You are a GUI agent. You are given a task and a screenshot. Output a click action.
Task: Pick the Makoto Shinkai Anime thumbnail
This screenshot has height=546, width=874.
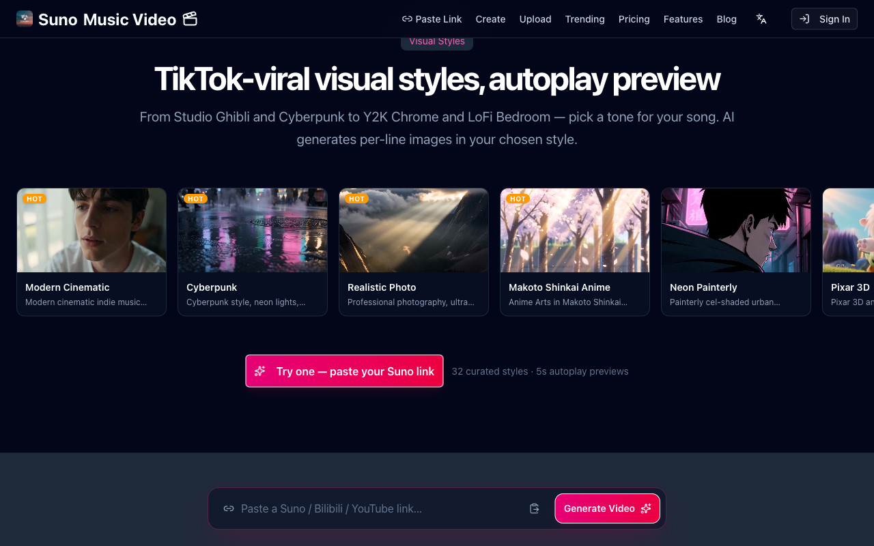[x=575, y=231]
